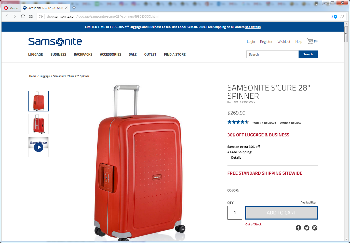This screenshot has width=350, height=243.
Task: Pin product on Pinterest icon
Action: [315, 228]
